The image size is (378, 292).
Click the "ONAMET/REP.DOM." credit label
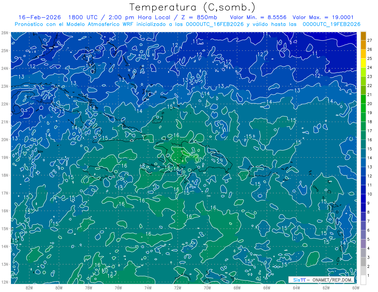coord(332,280)
